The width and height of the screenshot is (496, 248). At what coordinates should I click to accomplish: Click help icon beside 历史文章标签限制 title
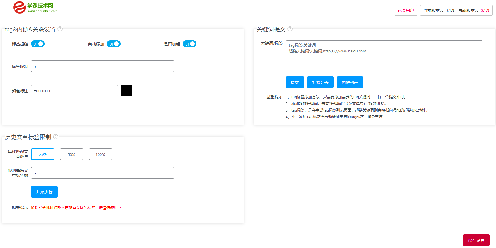(56, 137)
